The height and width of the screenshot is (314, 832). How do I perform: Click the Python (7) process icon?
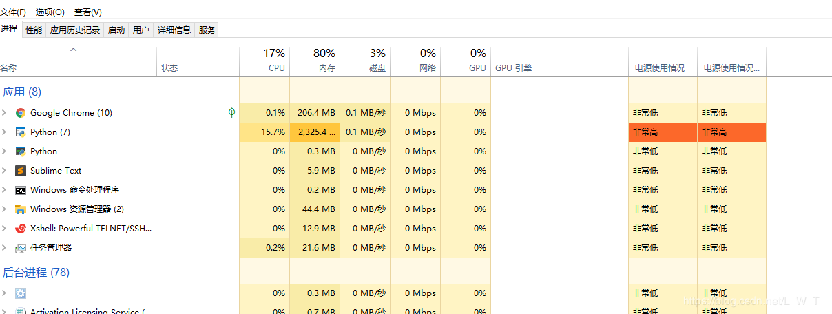click(x=21, y=132)
